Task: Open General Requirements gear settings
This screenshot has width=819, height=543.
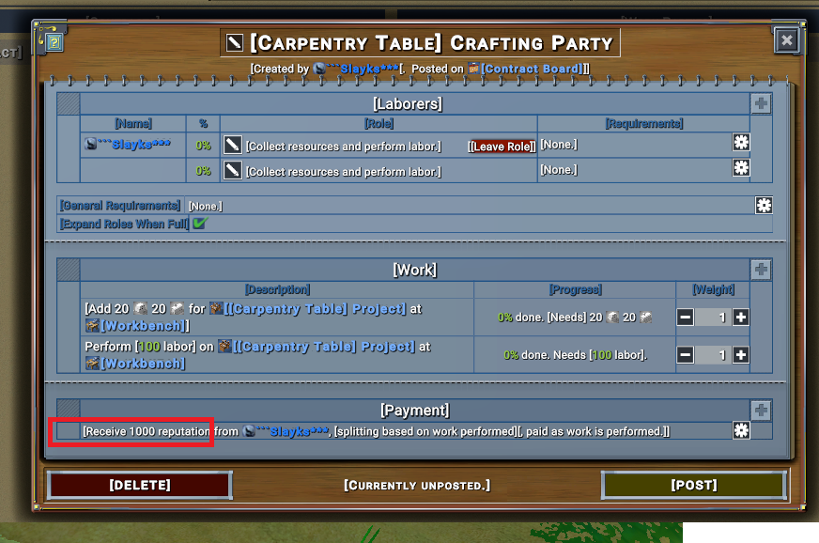Action: [763, 206]
